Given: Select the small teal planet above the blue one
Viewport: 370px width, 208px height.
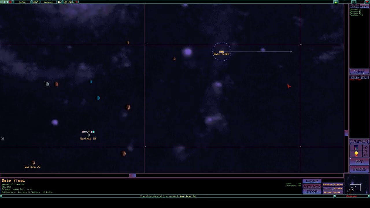Looking at the screenshot, I should pos(91,82).
